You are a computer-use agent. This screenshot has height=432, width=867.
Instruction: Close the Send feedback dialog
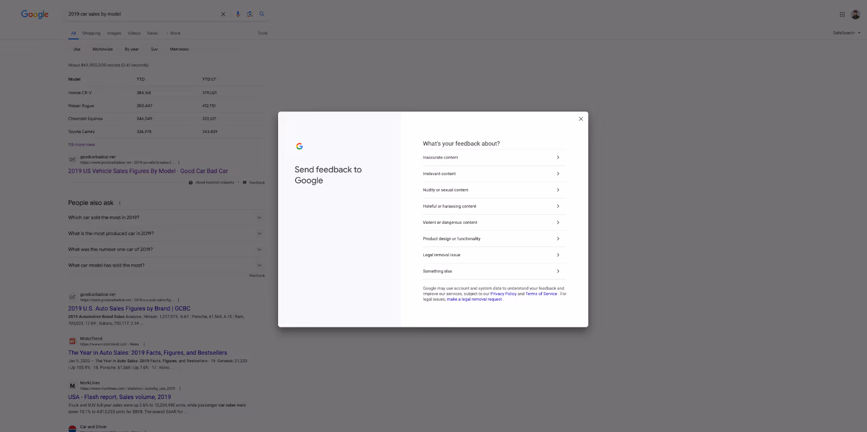[581, 119]
